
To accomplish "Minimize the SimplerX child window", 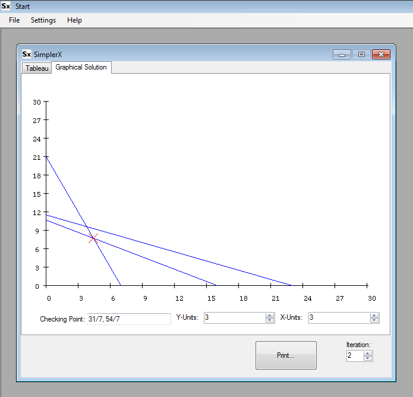I will (x=342, y=55).
